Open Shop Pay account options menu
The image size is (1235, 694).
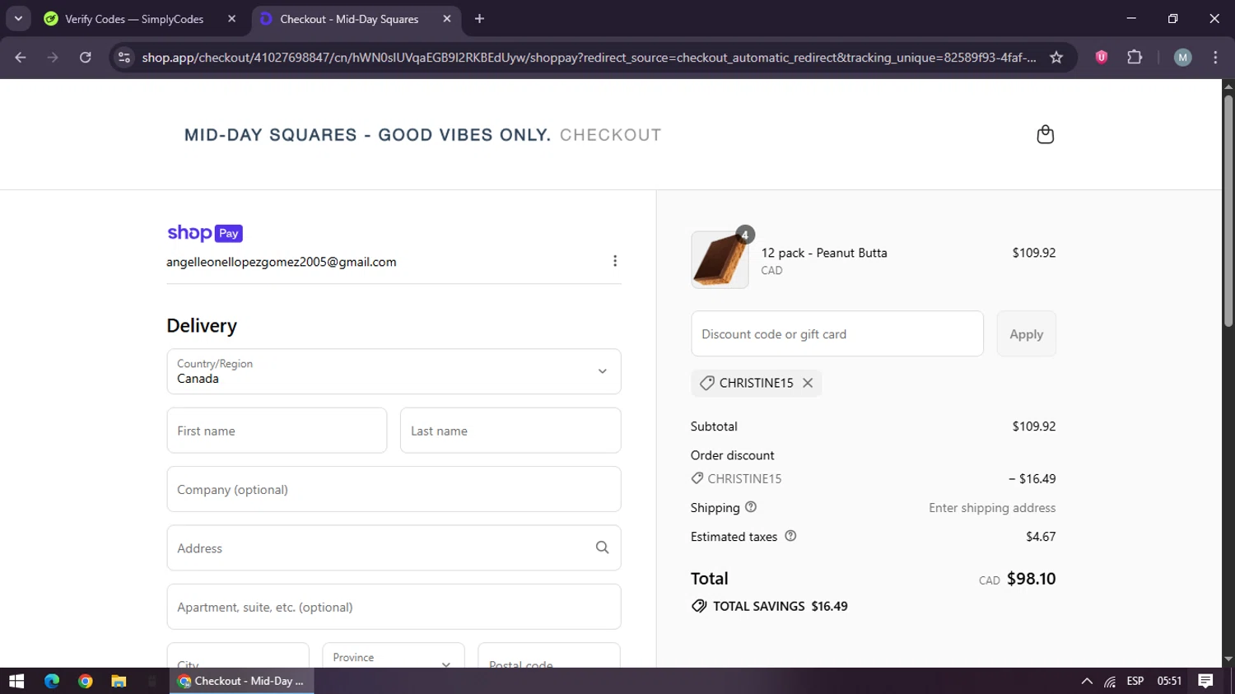pyautogui.click(x=614, y=261)
